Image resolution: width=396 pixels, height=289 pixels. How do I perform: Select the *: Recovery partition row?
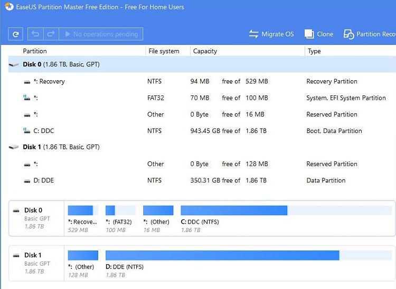(x=202, y=81)
